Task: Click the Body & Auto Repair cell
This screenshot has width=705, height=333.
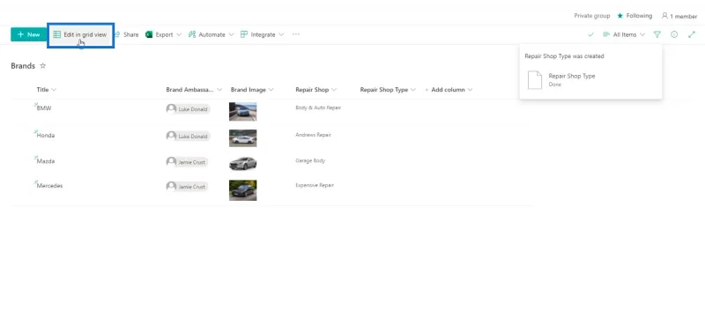Action: click(318, 107)
